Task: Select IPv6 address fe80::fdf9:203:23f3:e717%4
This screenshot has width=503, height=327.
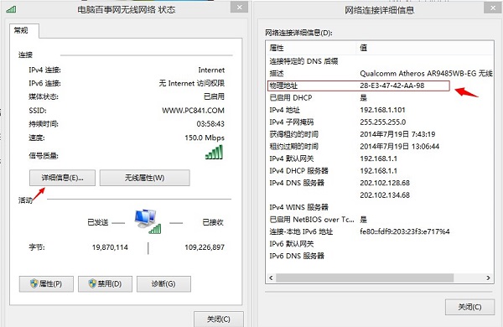Action: pyautogui.click(x=405, y=231)
